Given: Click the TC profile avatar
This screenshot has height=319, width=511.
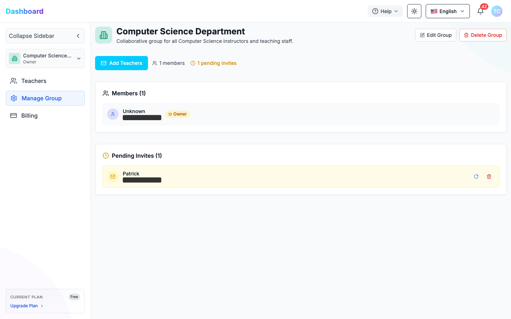Looking at the screenshot, I should (x=496, y=11).
